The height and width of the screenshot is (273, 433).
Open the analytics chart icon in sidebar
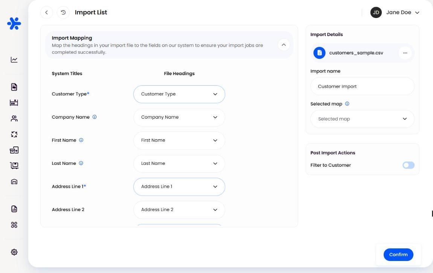pyautogui.click(x=14, y=59)
